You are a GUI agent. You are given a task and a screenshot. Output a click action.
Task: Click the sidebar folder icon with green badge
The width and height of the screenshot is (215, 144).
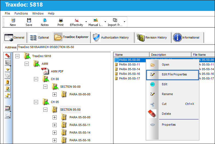8,89
